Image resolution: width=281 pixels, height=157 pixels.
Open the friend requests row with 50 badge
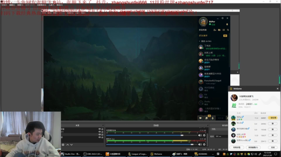tap(213, 36)
